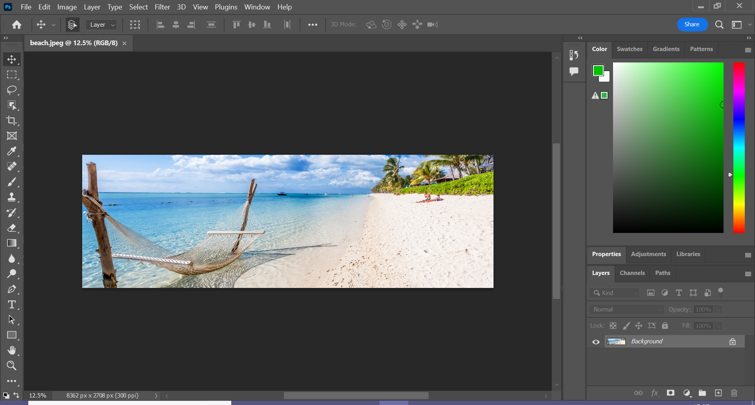Select the Blur tool
The width and height of the screenshot is (755, 405).
pyautogui.click(x=12, y=258)
